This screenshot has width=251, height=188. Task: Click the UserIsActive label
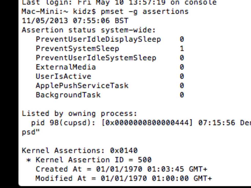point(63,76)
